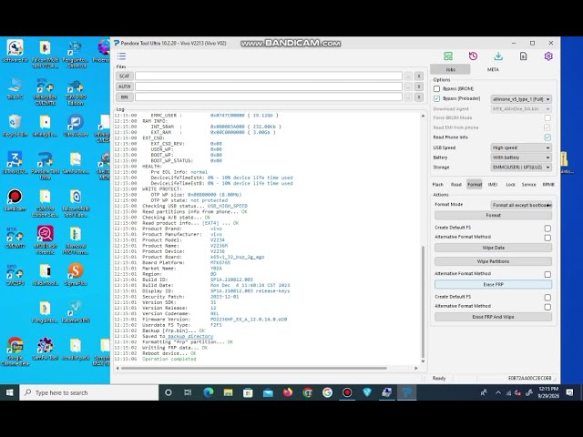Screen dimensions: 583x437
Task: Focus the SCAT file path field
Action: (x=269, y=76)
